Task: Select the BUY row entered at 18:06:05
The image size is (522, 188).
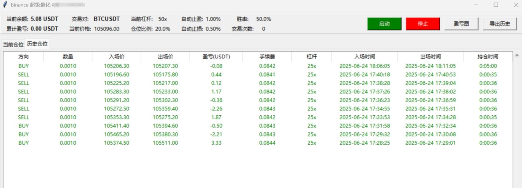Action: point(258,66)
